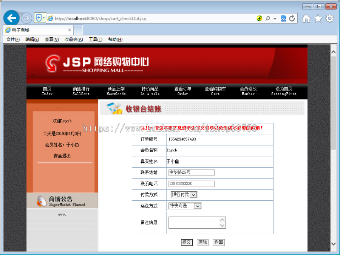The image size is (340, 255).
Task: Click the browser forward arrow button
Action: coord(26,18)
